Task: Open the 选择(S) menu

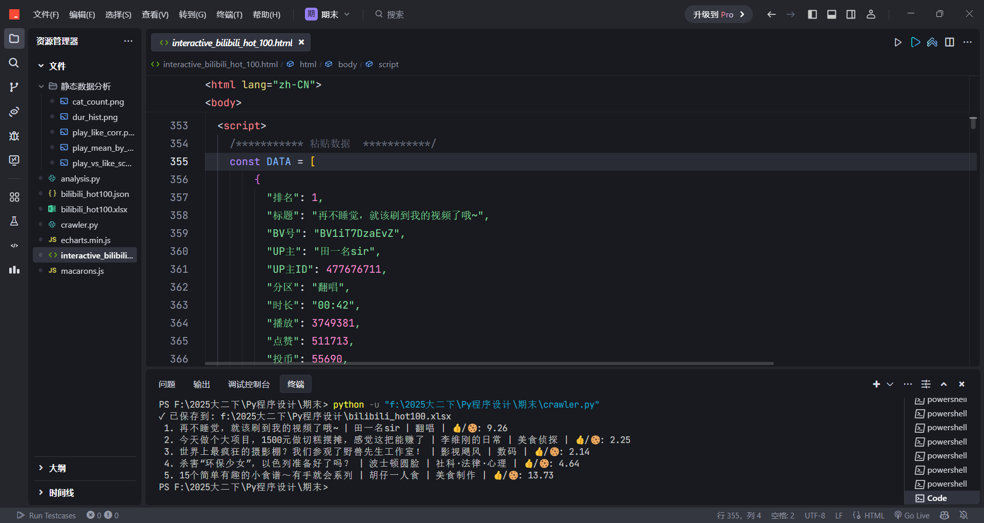Action: [x=118, y=14]
